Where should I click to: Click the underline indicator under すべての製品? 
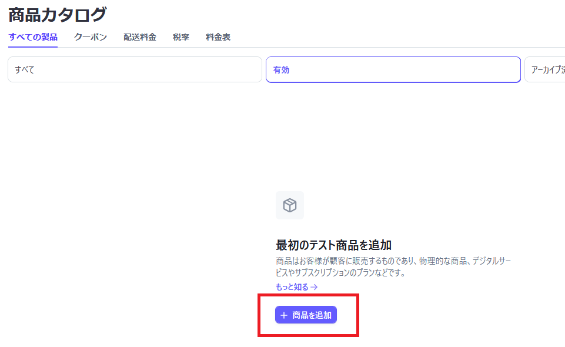pyautogui.click(x=33, y=46)
